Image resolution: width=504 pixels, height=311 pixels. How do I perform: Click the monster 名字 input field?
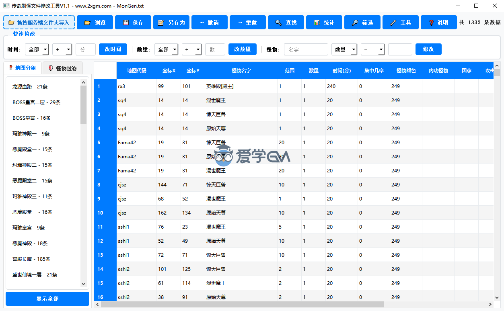click(x=306, y=49)
